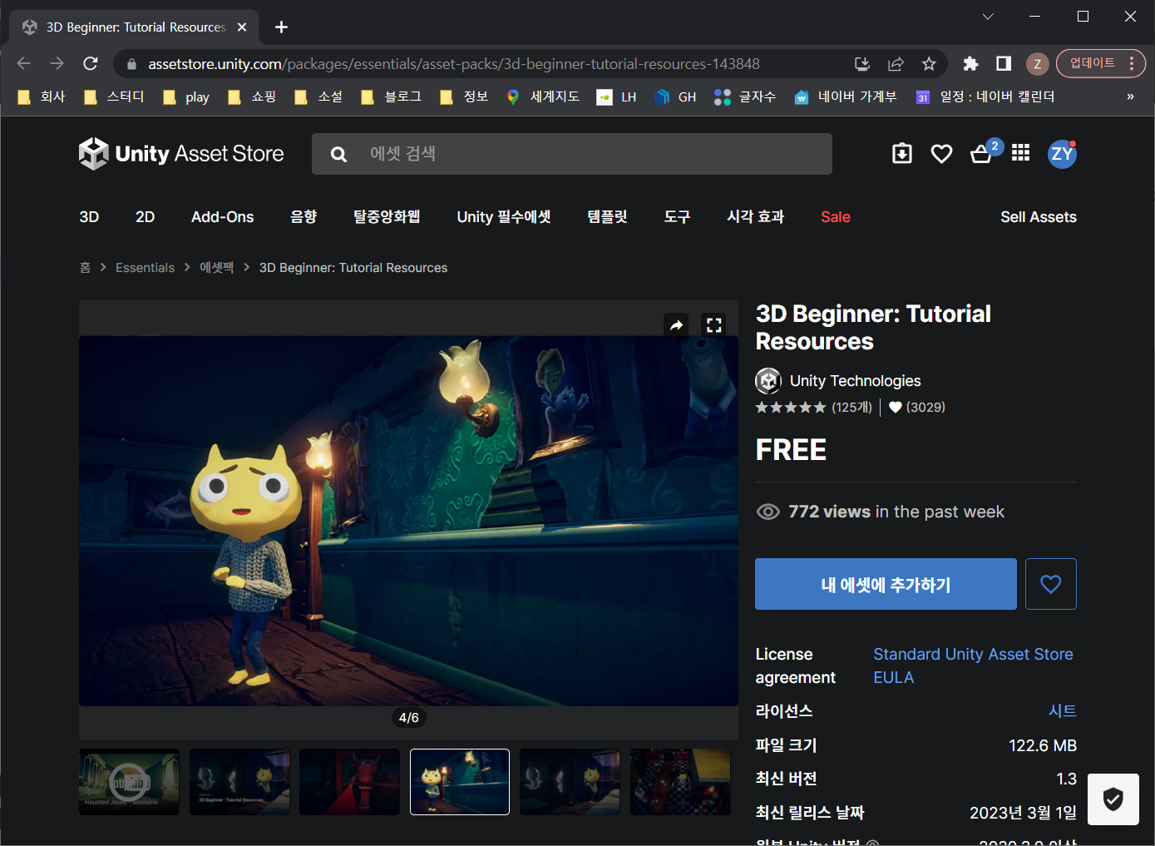Screen dimensions: 1155x846
Task: Share this page via address bar icon
Action: 896,64
